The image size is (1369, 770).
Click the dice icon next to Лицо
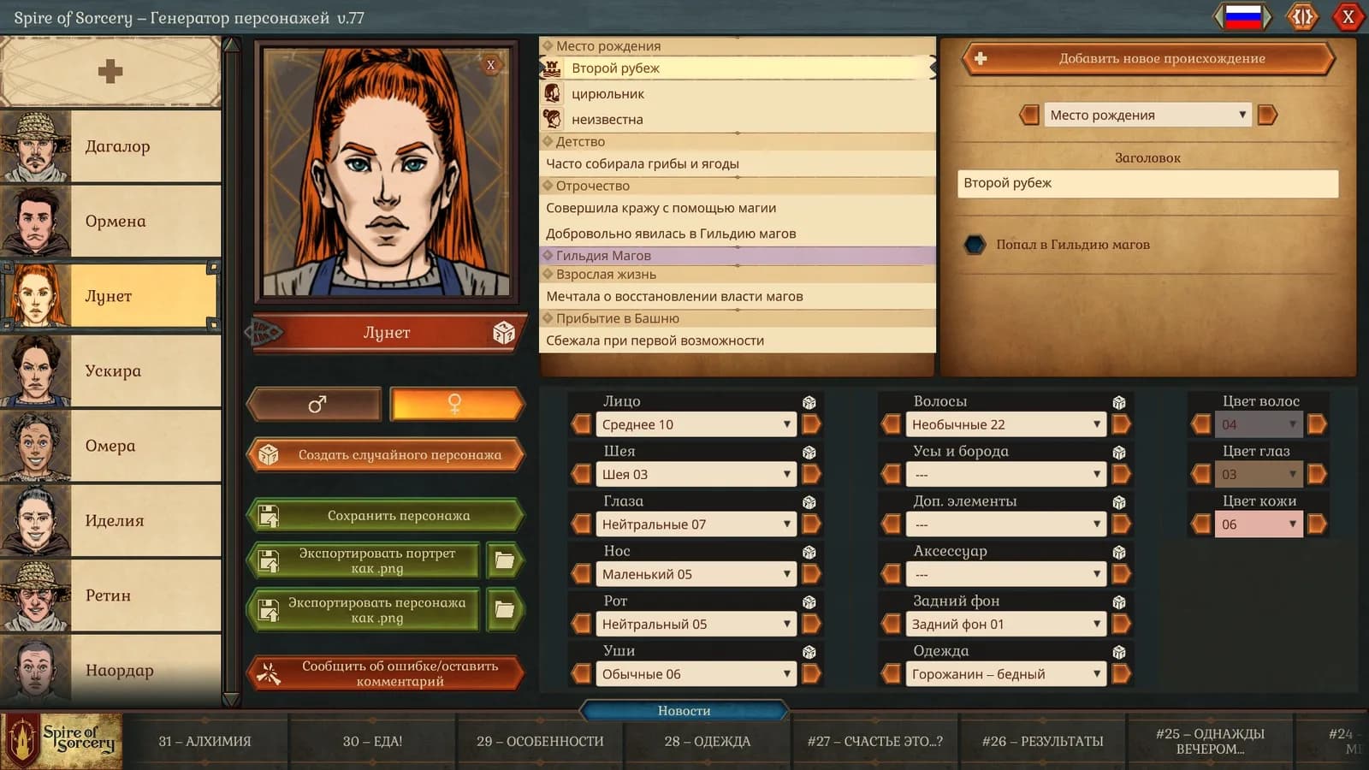point(809,402)
